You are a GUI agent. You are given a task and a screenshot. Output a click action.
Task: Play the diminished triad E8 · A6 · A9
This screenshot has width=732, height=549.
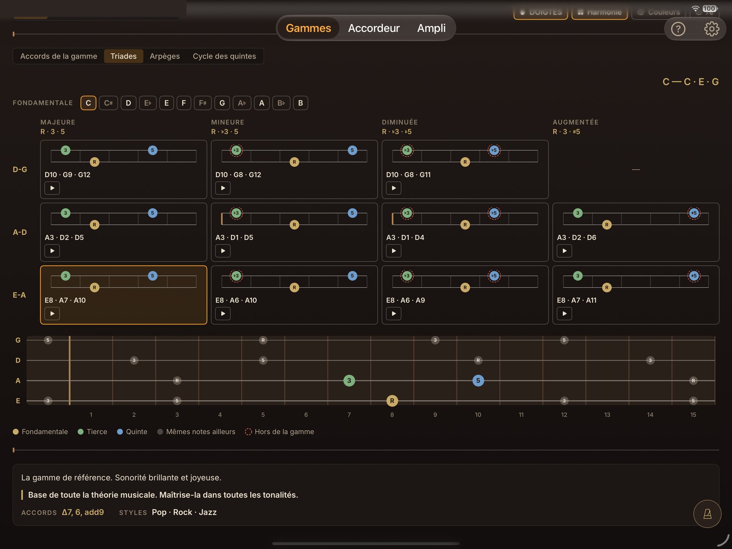click(x=393, y=313)
